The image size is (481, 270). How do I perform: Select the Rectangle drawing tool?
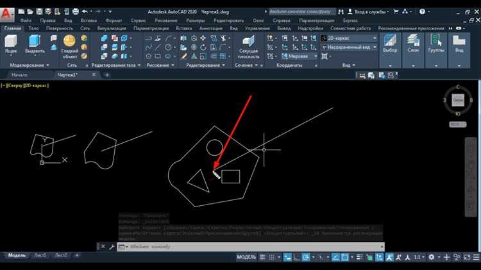(158, 56)
